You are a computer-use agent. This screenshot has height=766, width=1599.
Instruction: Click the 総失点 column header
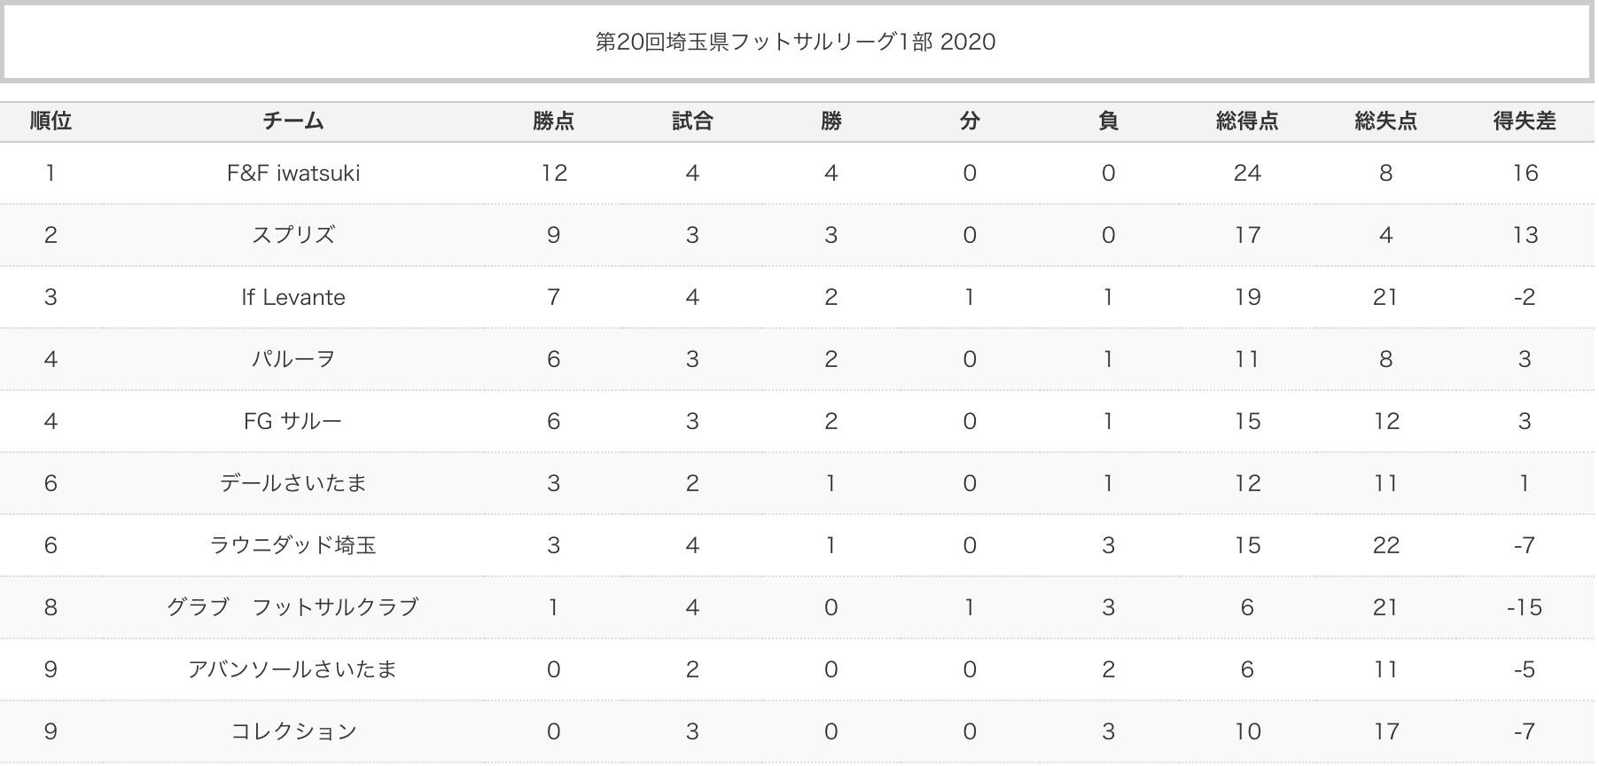click(1386, 121)
